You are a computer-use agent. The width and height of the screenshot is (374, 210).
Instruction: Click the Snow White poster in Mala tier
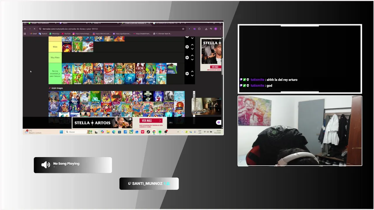[x=67, y=47]
